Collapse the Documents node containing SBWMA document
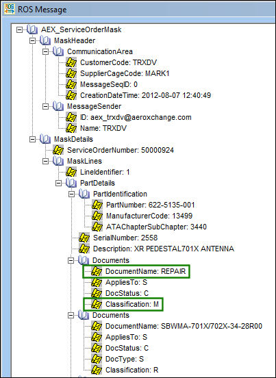Screen dimensions: 276x378 pos(71,316)
